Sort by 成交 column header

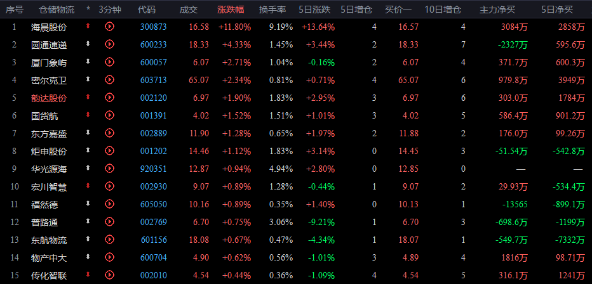click(189, 10)
